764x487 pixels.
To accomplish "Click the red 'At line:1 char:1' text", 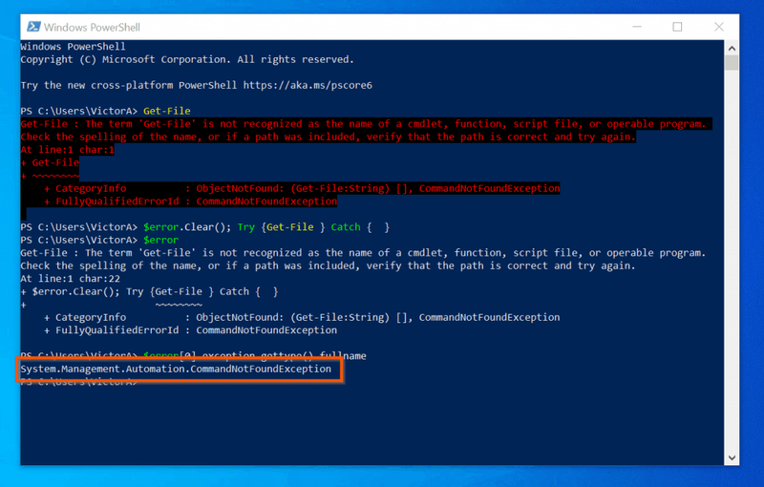I will 67,150.
